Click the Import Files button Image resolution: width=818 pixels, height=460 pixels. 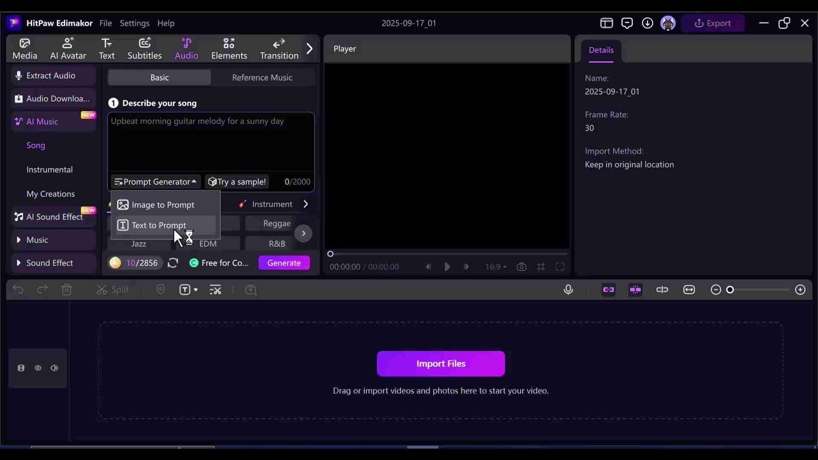[441, 364]
